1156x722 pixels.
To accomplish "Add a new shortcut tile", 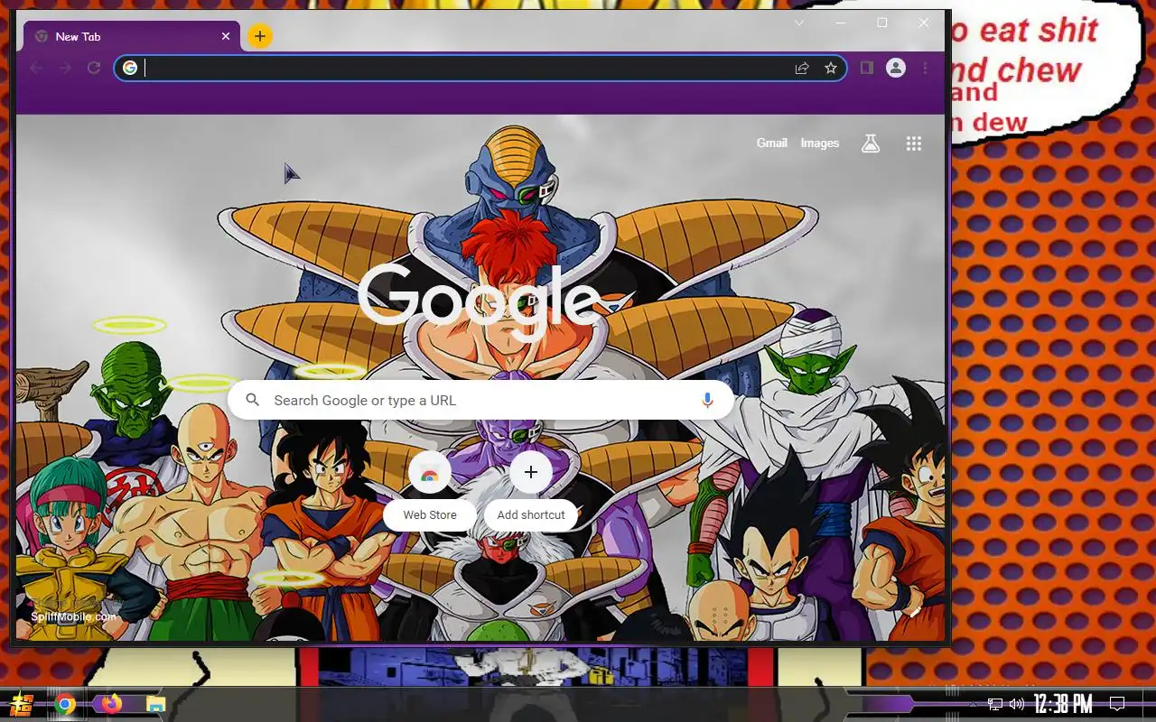I will [x=531, y=489].
